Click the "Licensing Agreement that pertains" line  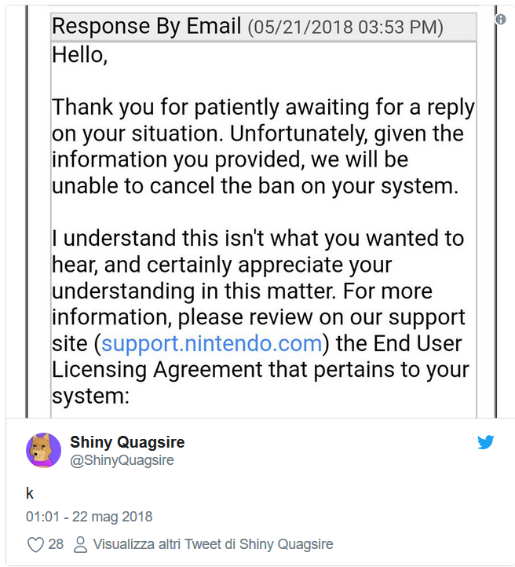(x=260, y=369)
